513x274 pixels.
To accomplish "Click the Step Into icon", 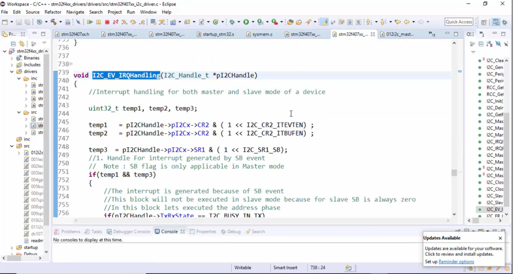I will (124, 22).
